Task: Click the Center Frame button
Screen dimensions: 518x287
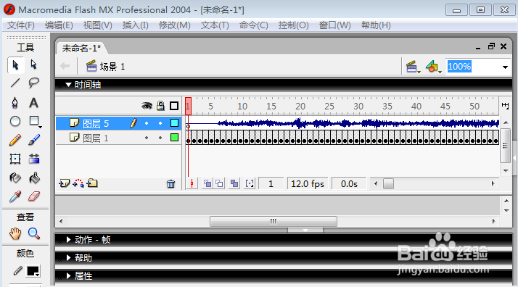Action: (x=192, y=184)
